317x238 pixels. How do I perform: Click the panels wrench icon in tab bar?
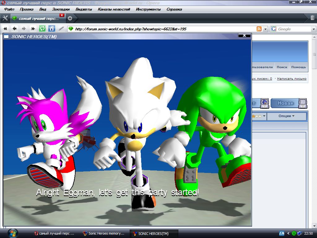5,18
